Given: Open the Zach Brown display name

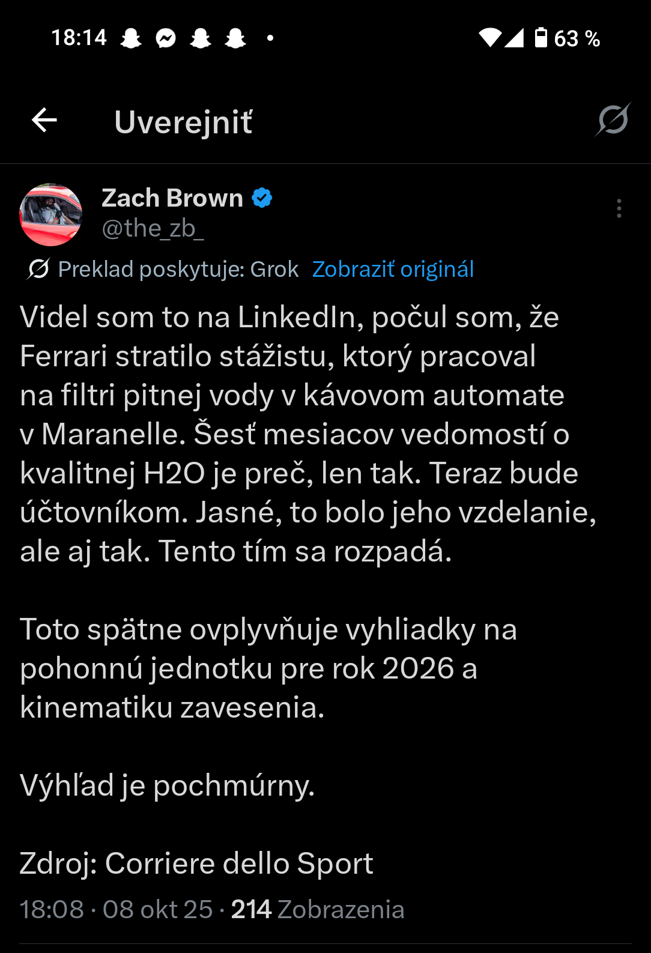Looking at the screenshot, I should coord(172,198).
